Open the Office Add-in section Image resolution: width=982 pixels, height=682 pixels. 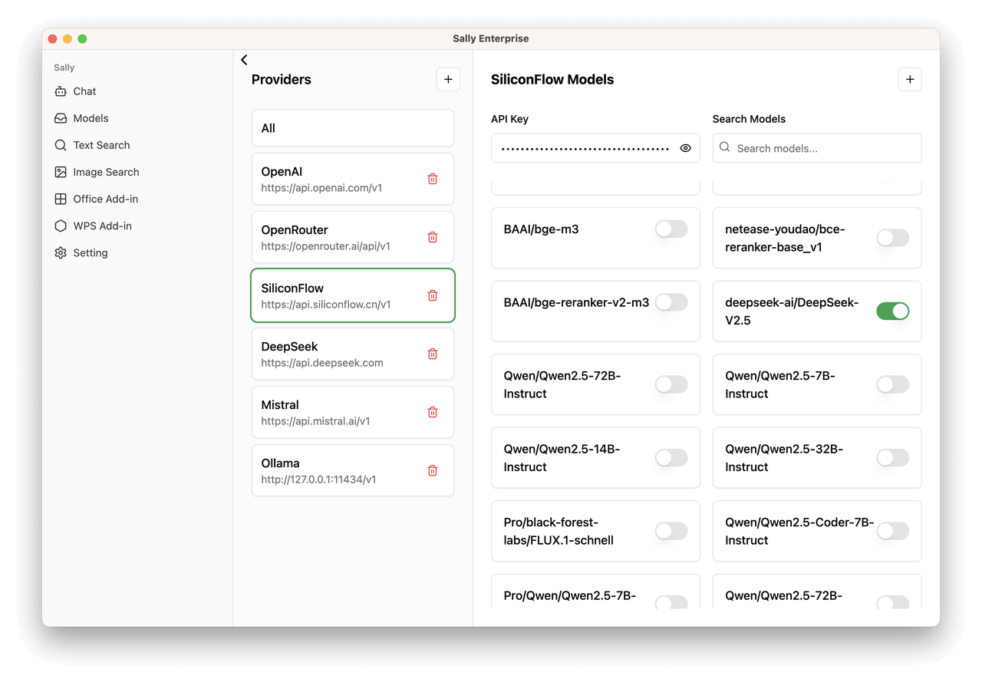137,199
